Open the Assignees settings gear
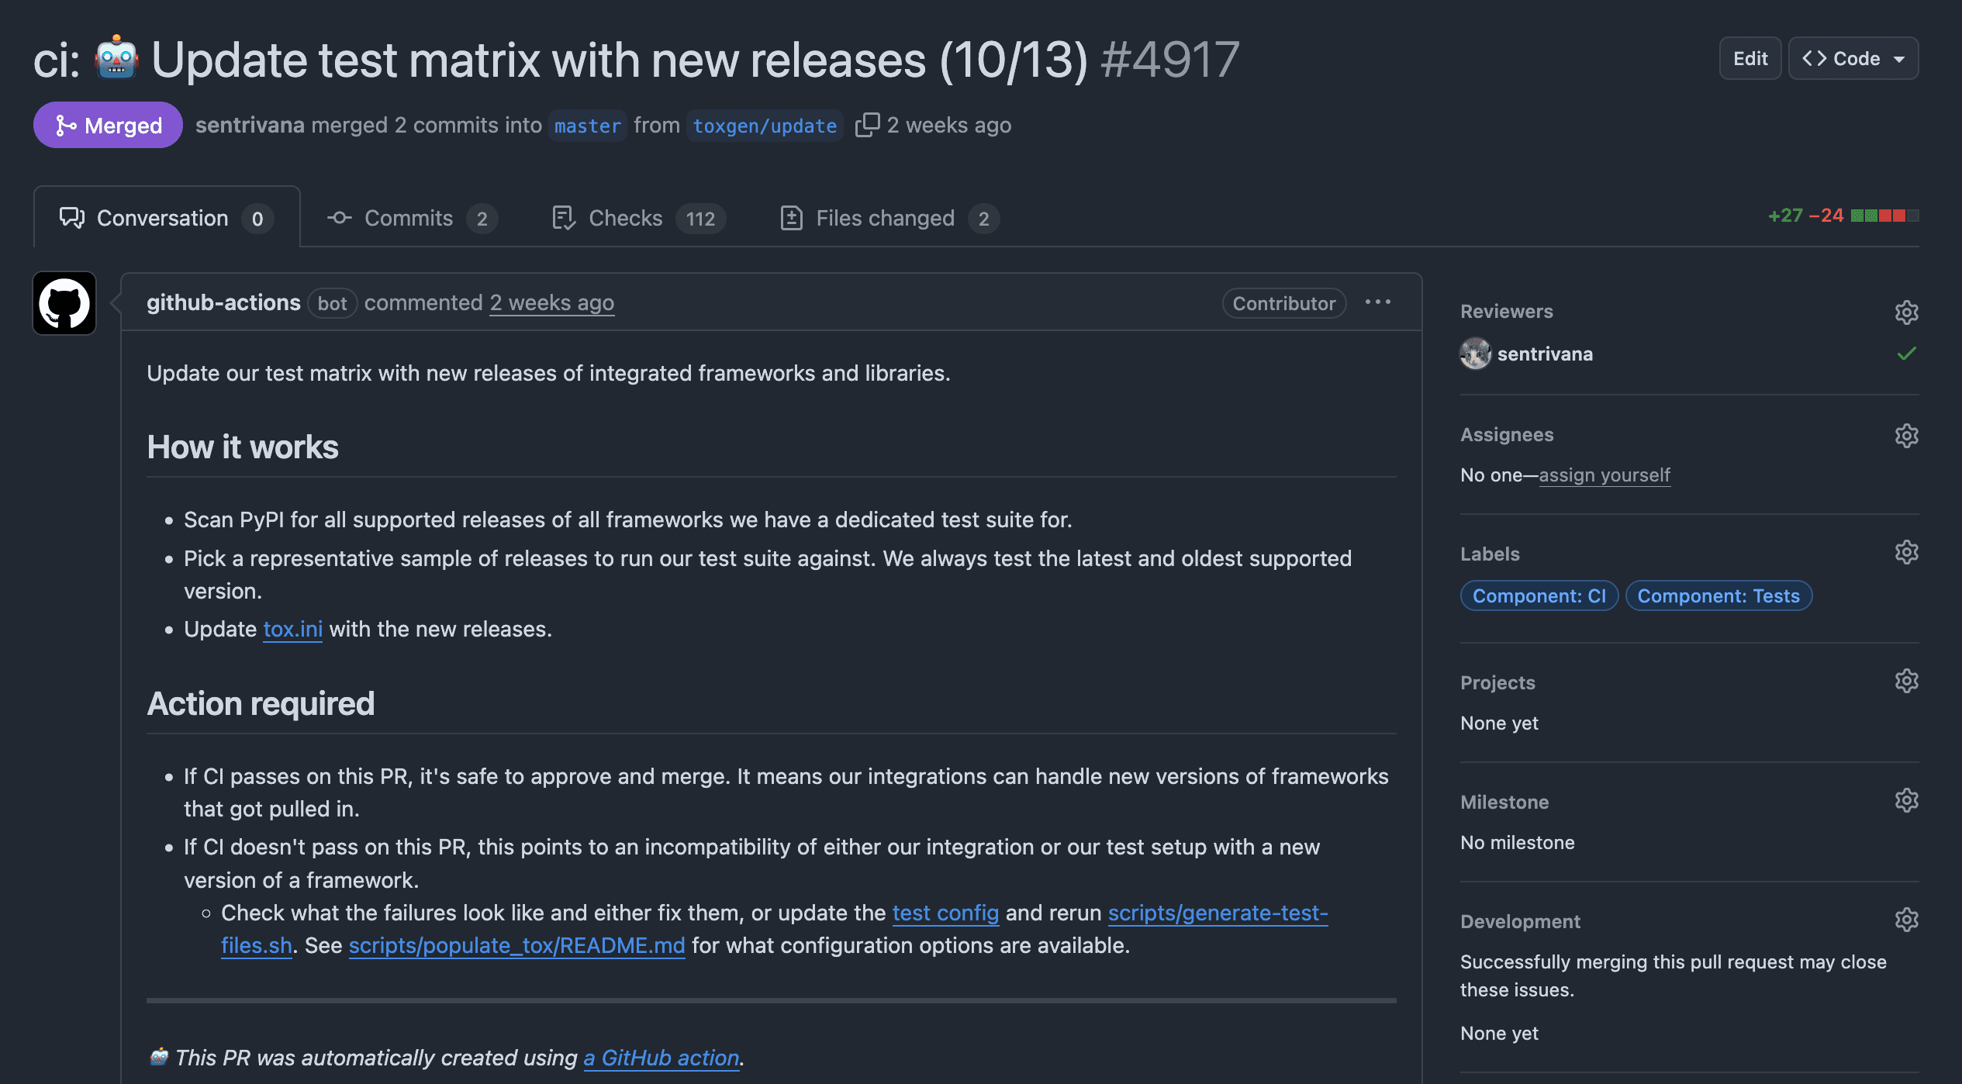 (1906, 435)
